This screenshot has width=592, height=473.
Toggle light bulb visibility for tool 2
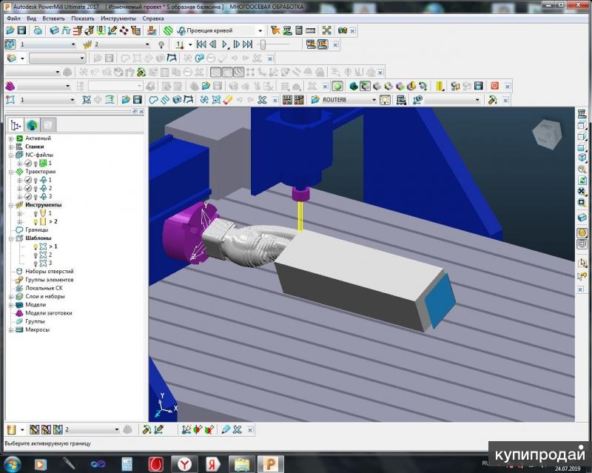(35, 221)
